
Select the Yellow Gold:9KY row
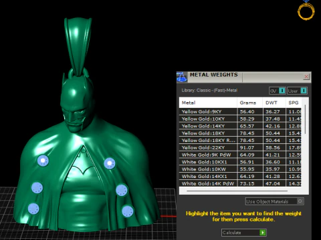point(240,111)
